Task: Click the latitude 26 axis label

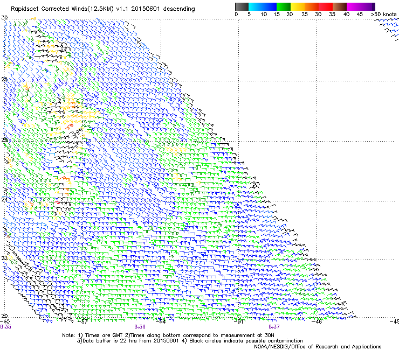Action: (4, 140)
